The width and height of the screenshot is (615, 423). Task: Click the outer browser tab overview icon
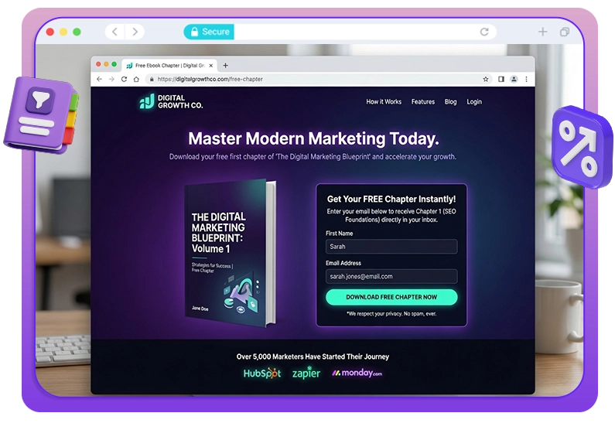565,32
